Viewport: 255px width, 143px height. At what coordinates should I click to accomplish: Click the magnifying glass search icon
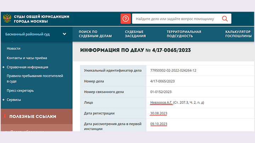(x=225, y=19)
